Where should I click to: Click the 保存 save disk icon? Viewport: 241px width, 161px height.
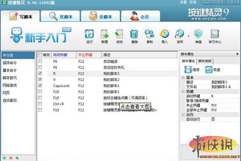click(188, 70)
